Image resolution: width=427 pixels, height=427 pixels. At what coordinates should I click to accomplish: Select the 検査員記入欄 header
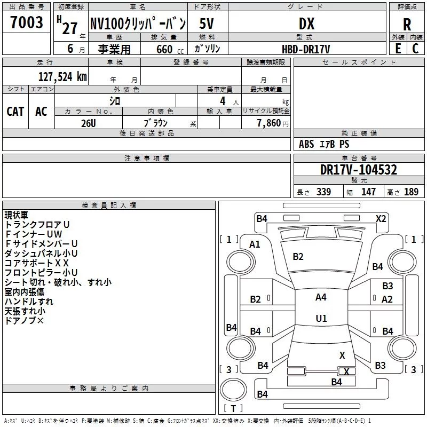point(109,205)
